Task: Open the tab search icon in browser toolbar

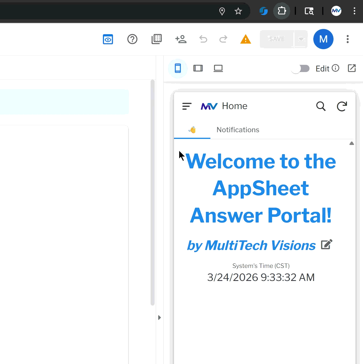Action: [x=309, y=11]
